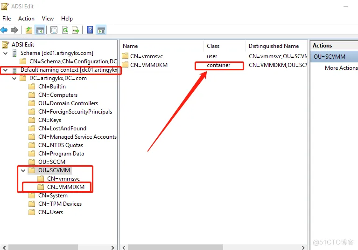358x250 pixels.
Task: Open More Actions in Actions pane
Action: point(341,68)
